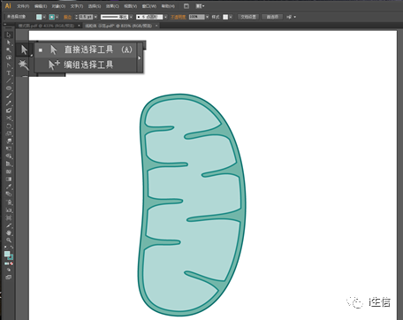Image resolution: width=403 pixels, height=320 pixels.
Task: Open the fill color dropdown in control bar
Action: click(x=44, y=17)
